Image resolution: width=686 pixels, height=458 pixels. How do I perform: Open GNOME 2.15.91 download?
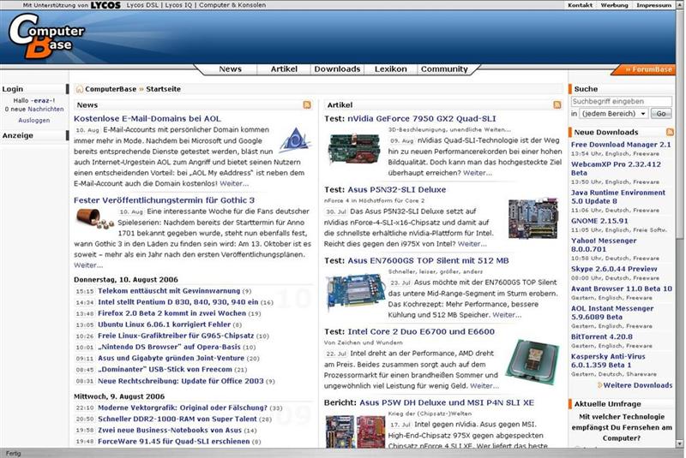599,221
